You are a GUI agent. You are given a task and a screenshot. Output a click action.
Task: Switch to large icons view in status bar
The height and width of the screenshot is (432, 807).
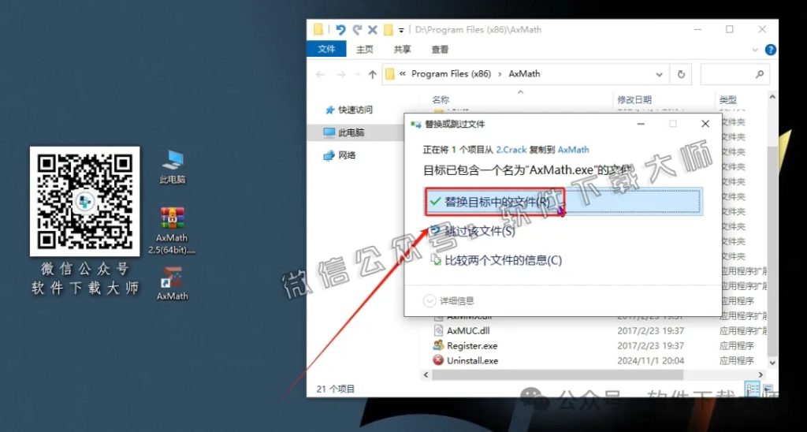[x=768, y=389]
